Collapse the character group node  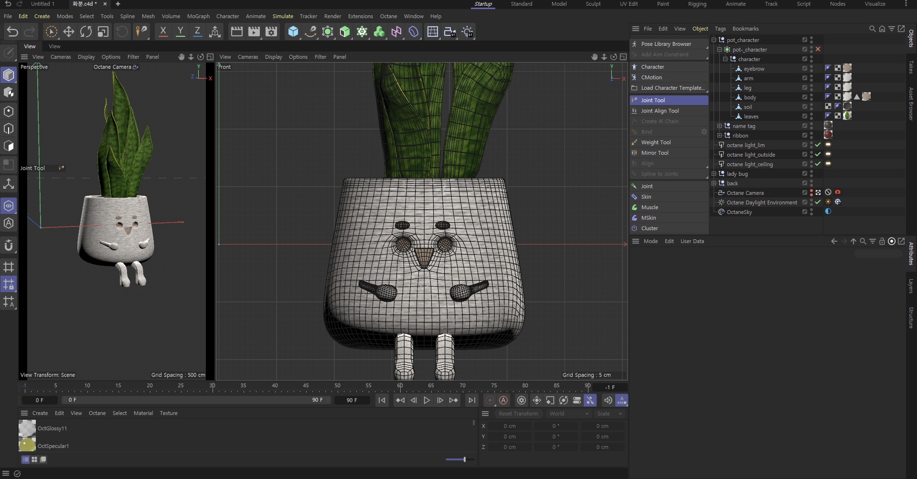coord(725,59)
